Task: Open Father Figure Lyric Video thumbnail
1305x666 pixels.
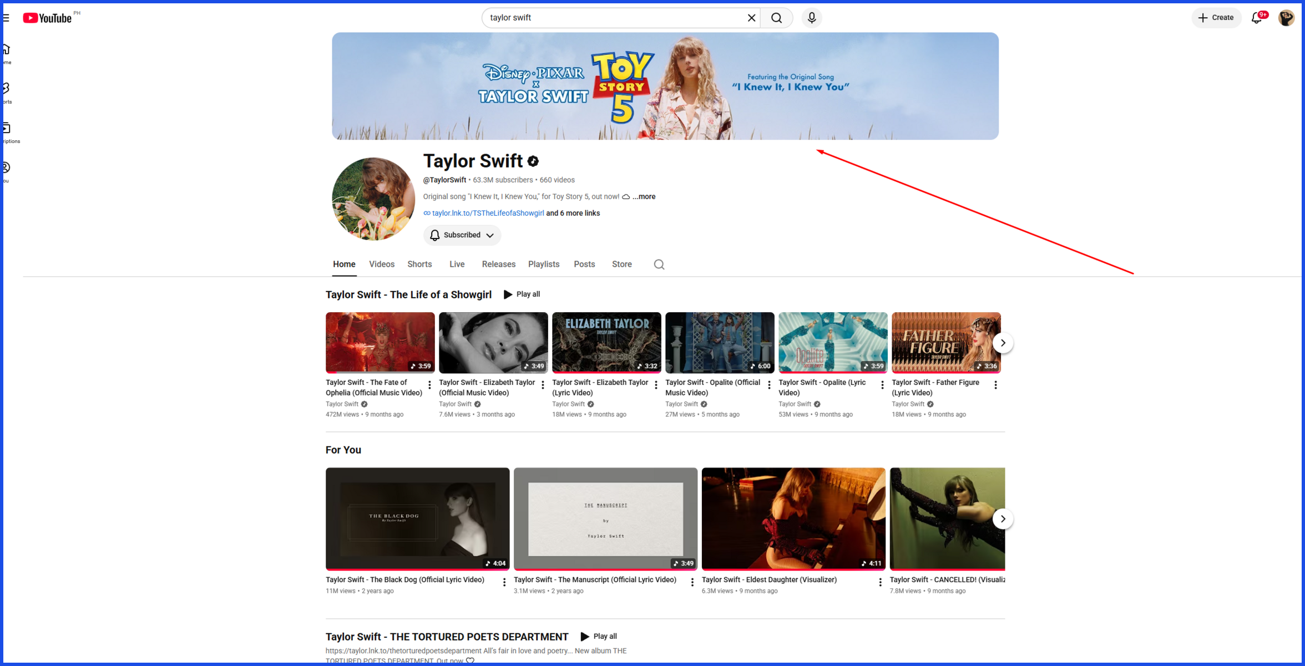Action: (x=946, y=343)
